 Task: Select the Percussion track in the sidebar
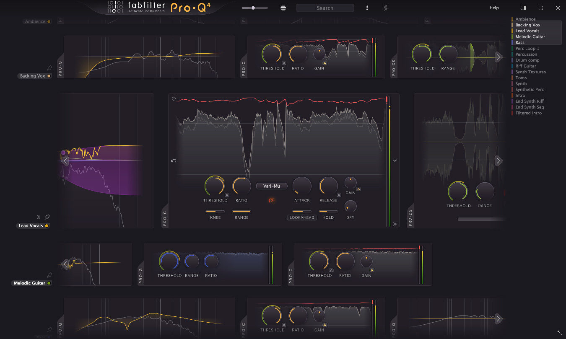[525, 54]
